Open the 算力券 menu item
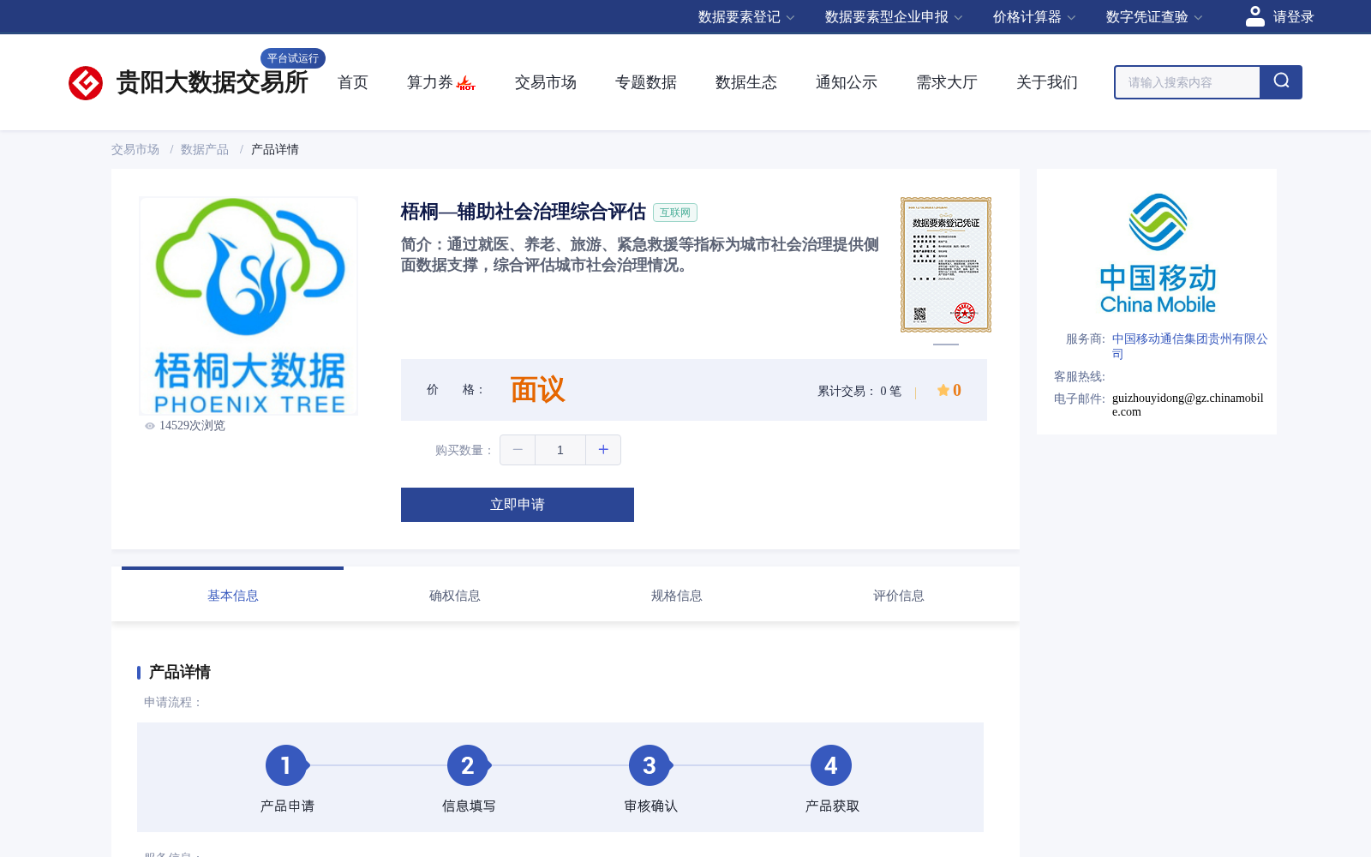1371x857 pixels. tap(430, 82)
